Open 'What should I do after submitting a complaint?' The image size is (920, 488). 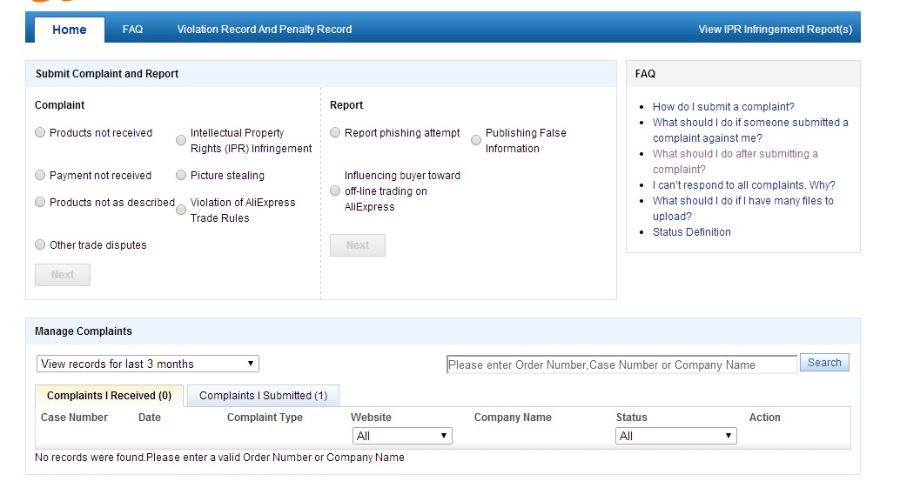click(735, 161)
